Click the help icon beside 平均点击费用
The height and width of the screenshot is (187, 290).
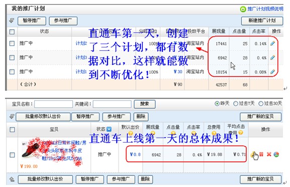pos(241,133)
